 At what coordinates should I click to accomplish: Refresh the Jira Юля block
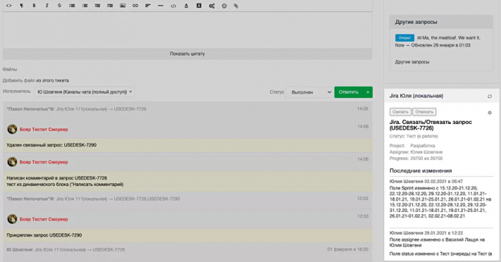point(490,96)
